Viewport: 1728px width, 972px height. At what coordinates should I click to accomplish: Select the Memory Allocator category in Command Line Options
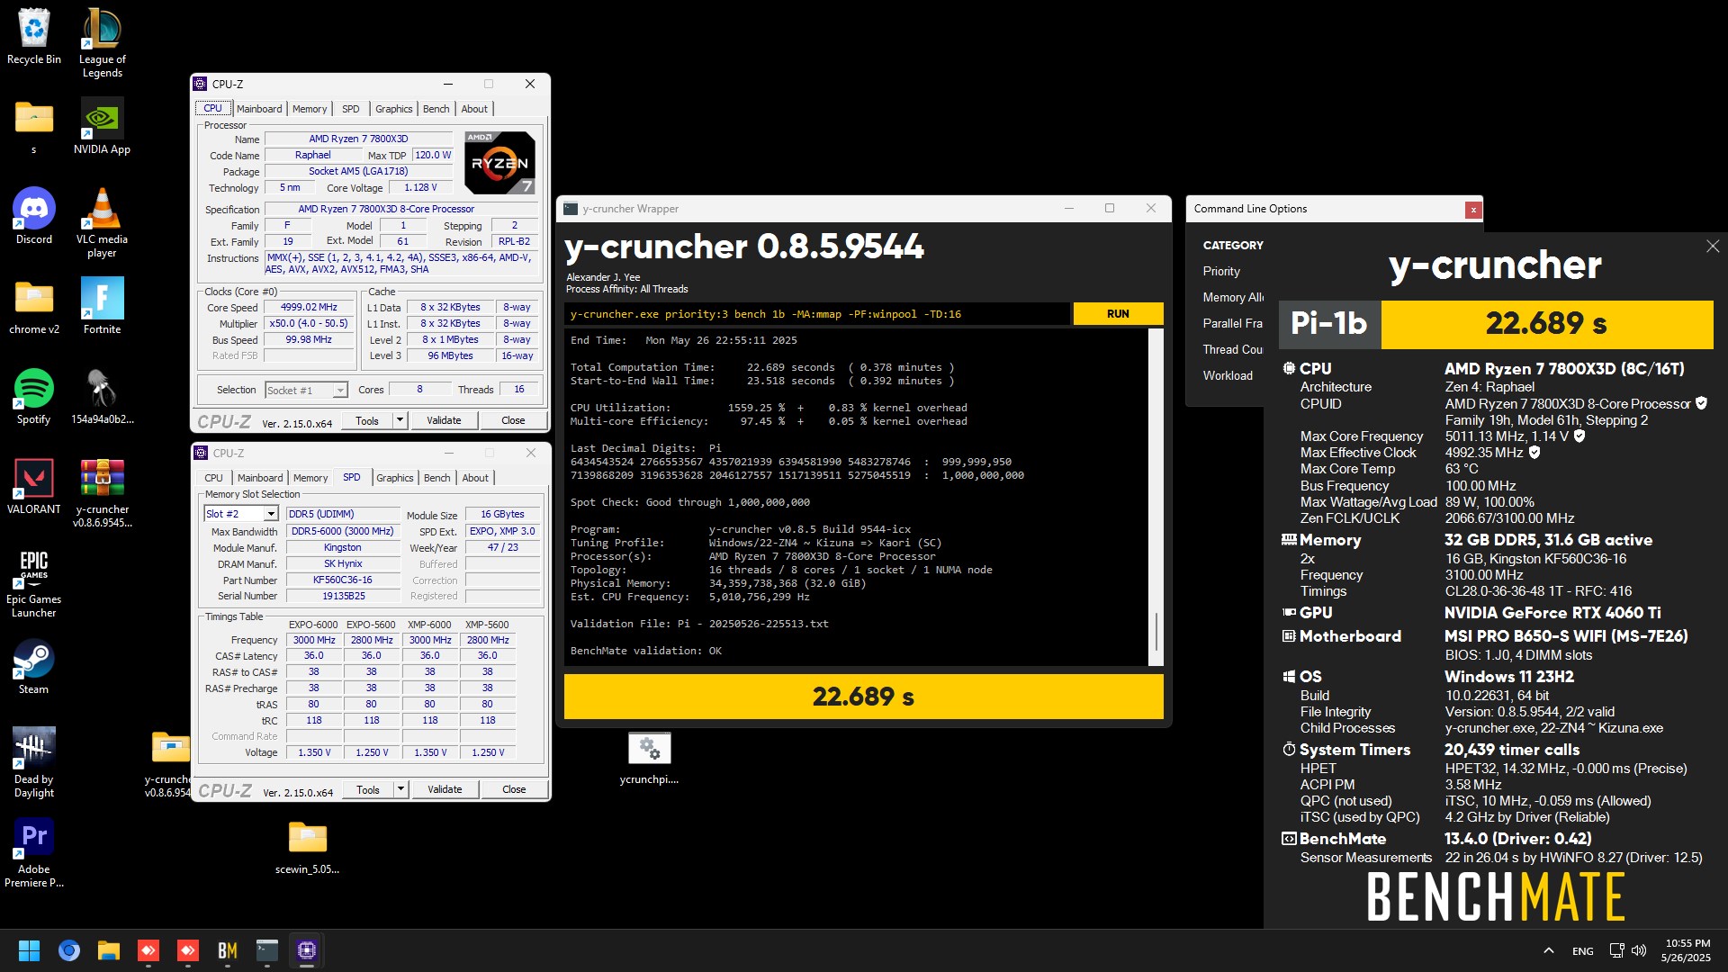click(1233, 297)
